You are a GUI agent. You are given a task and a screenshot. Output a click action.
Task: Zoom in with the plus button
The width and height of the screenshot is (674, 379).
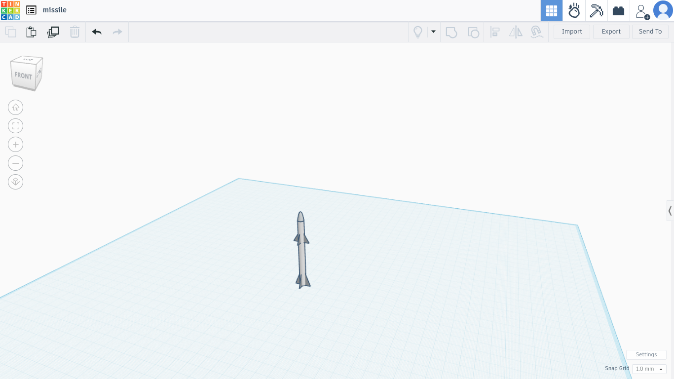tap(16, 145)
